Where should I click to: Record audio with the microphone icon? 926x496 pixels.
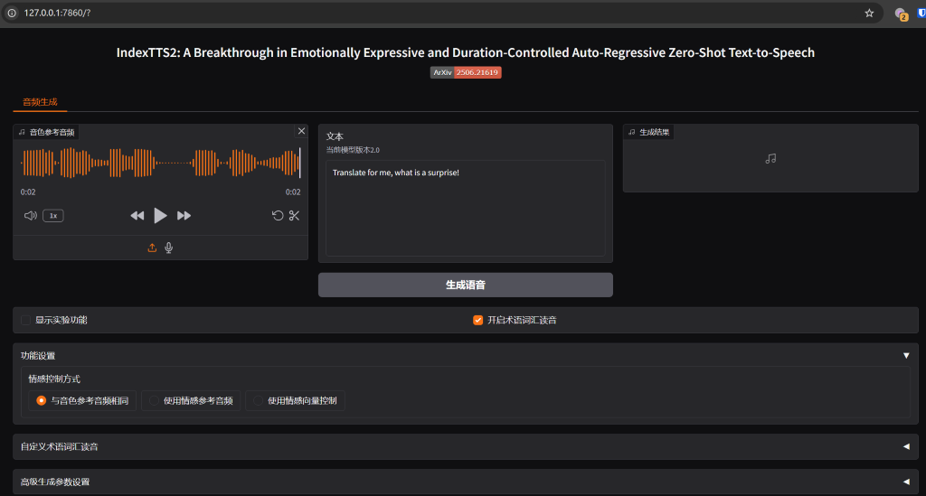(168, 248)
